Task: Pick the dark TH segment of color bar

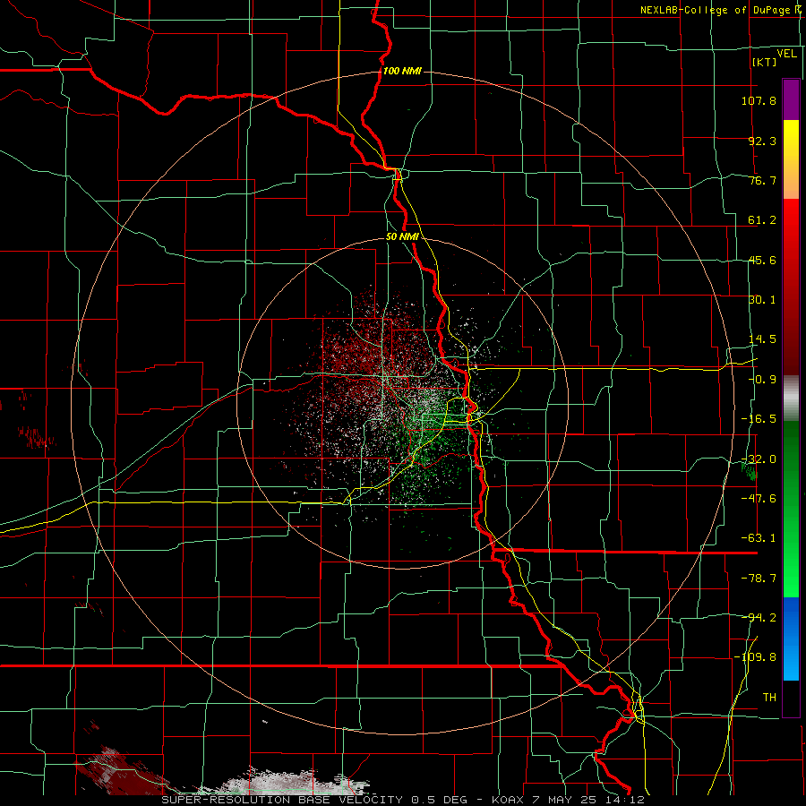Action: [791, 699]
